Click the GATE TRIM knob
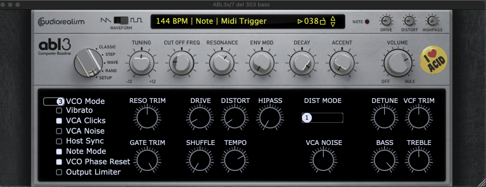486x187 pixels. [147, 161]
